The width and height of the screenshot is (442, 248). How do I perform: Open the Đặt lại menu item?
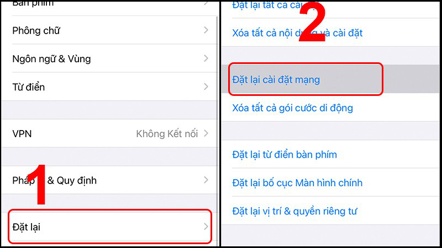109,227
